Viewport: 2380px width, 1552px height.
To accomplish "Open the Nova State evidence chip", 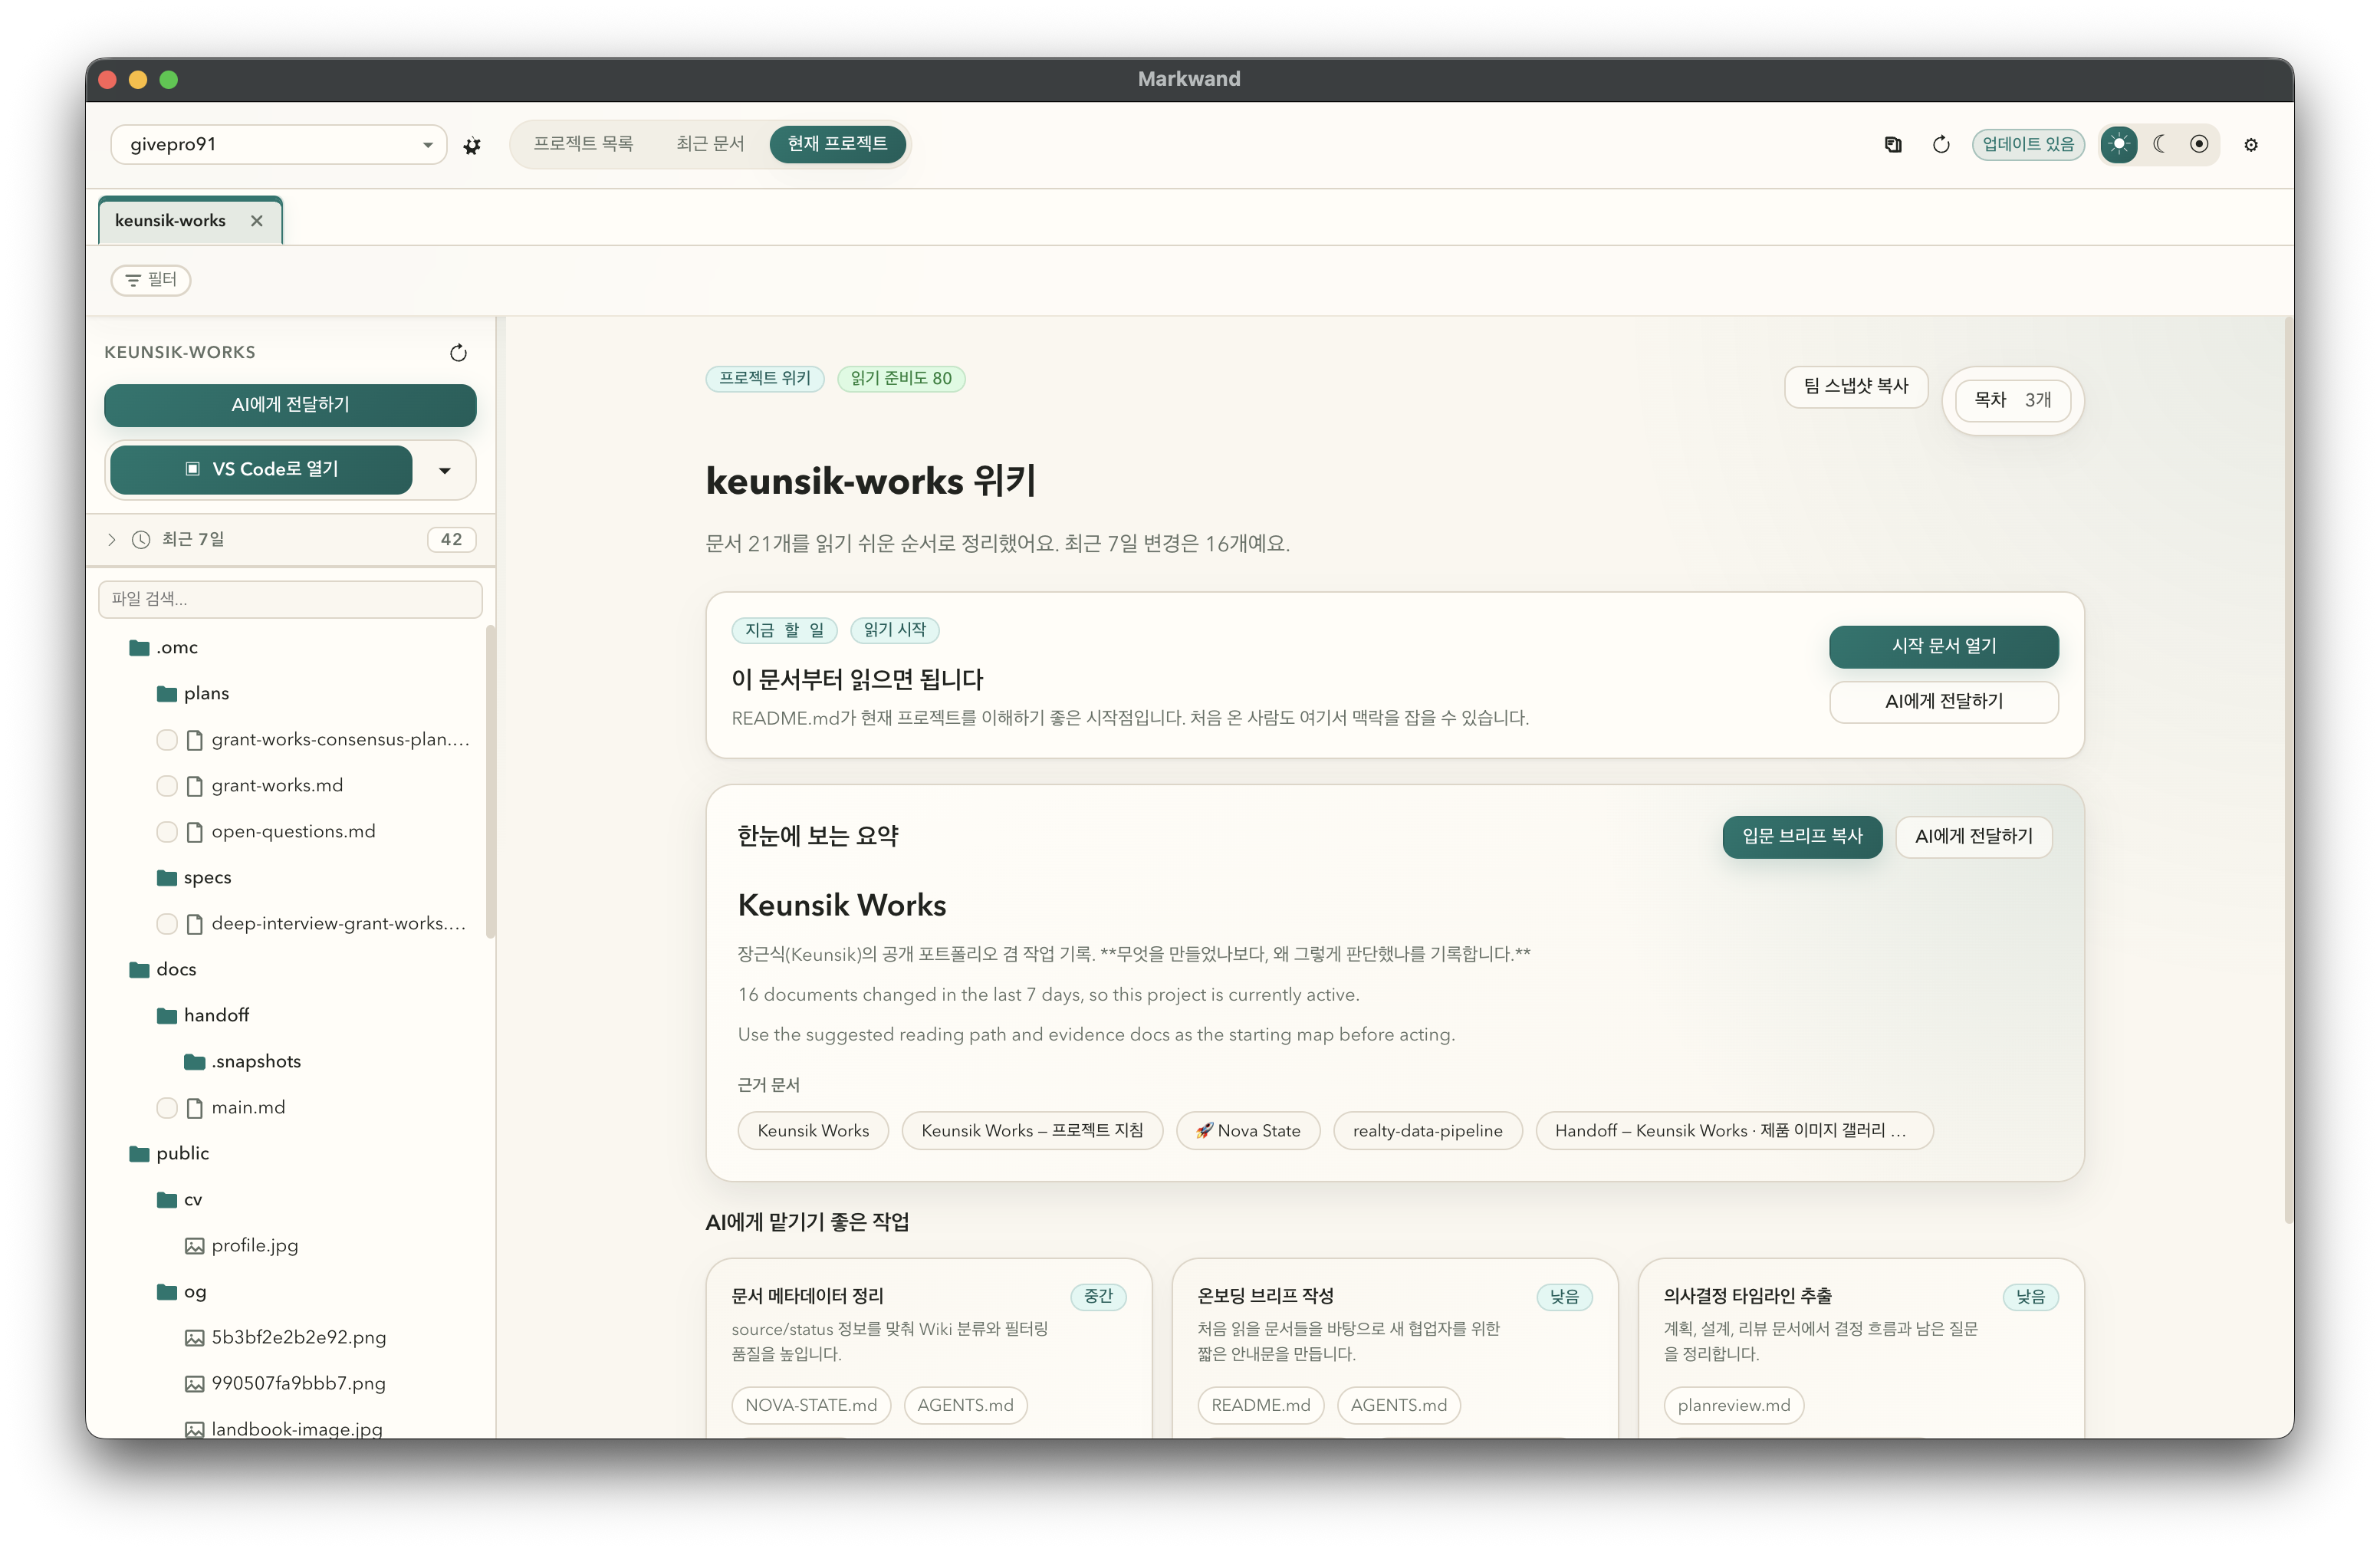I will 1248,1131.
